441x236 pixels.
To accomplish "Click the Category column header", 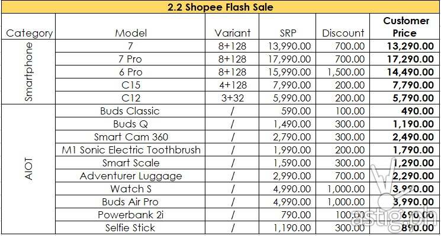I will click(x=29, y=33).
